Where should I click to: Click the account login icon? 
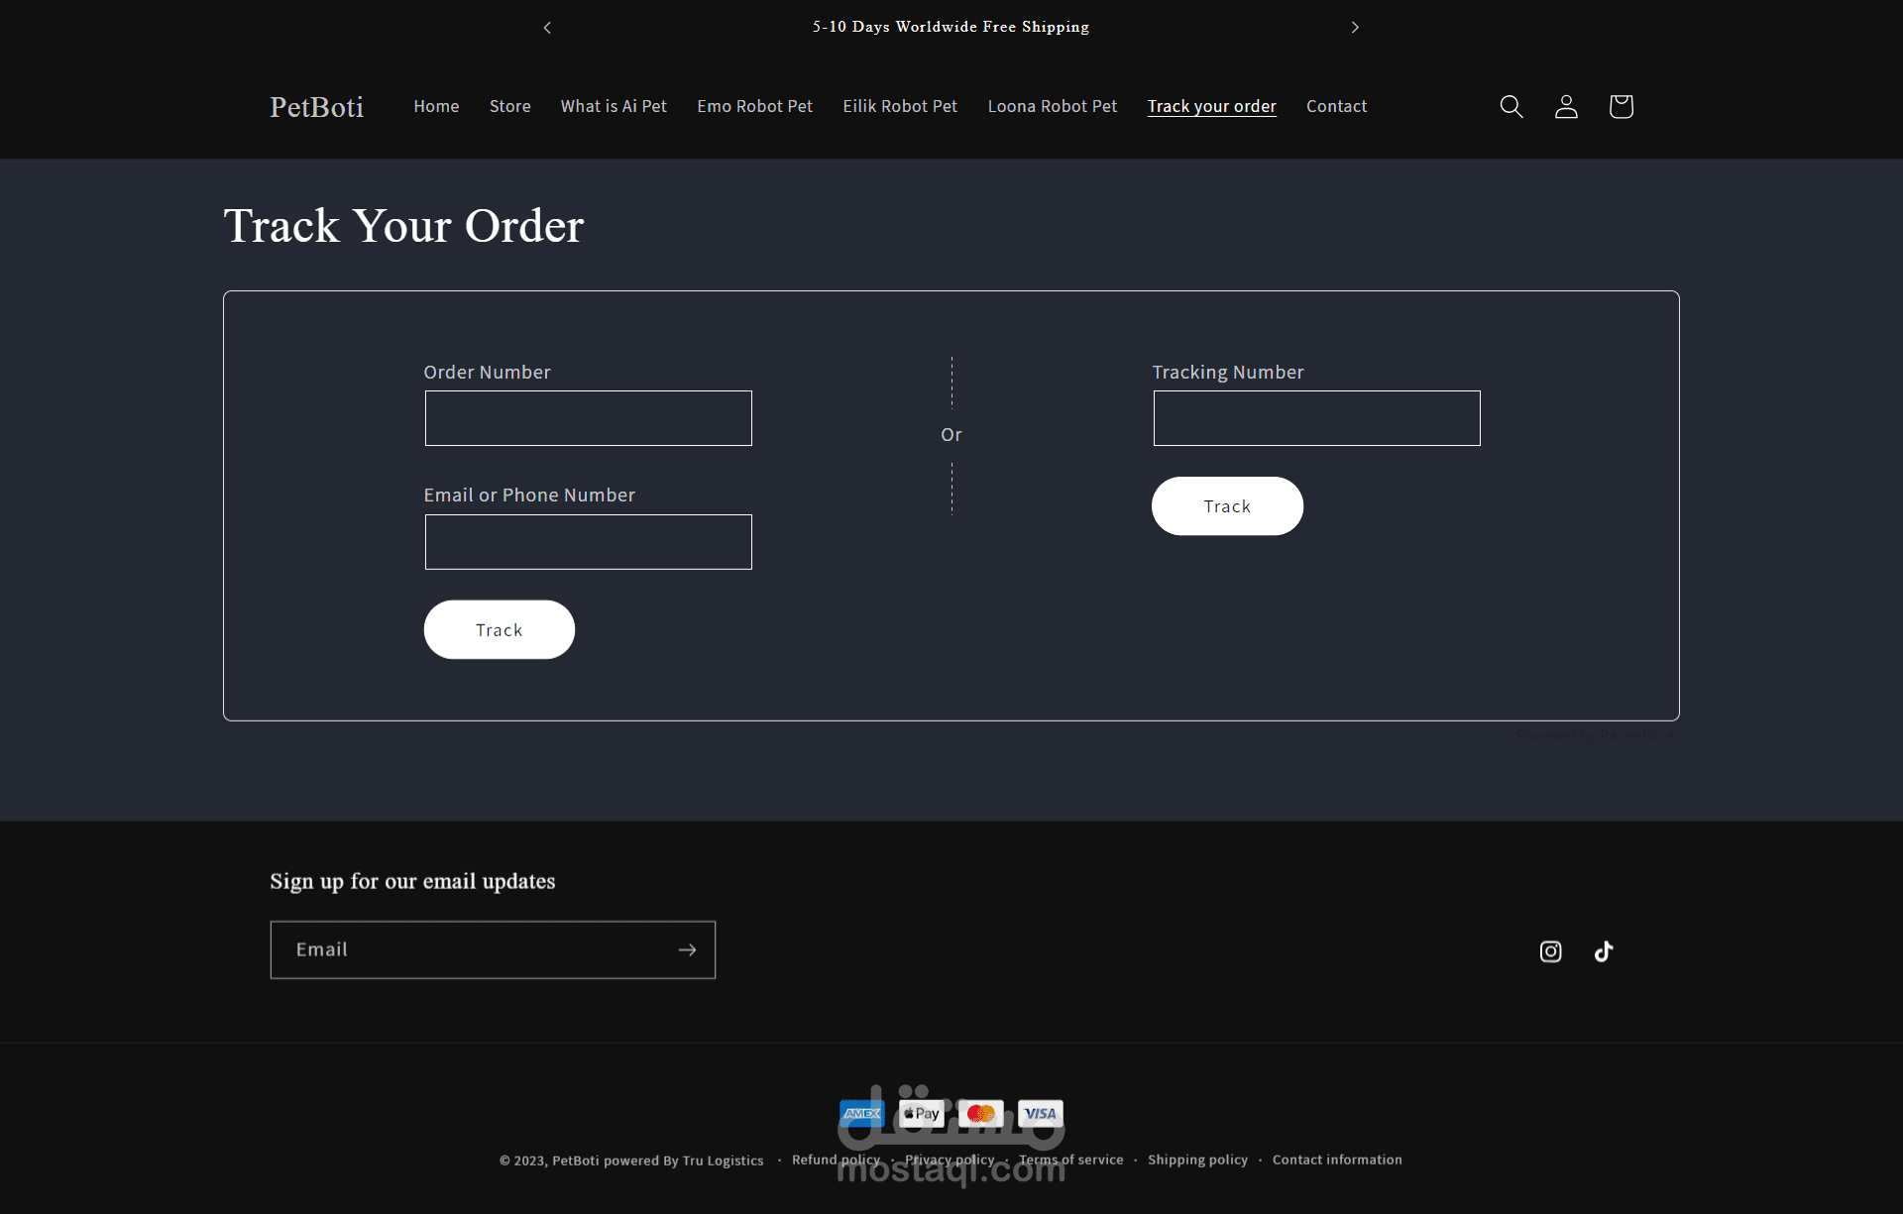[1566, 106]
